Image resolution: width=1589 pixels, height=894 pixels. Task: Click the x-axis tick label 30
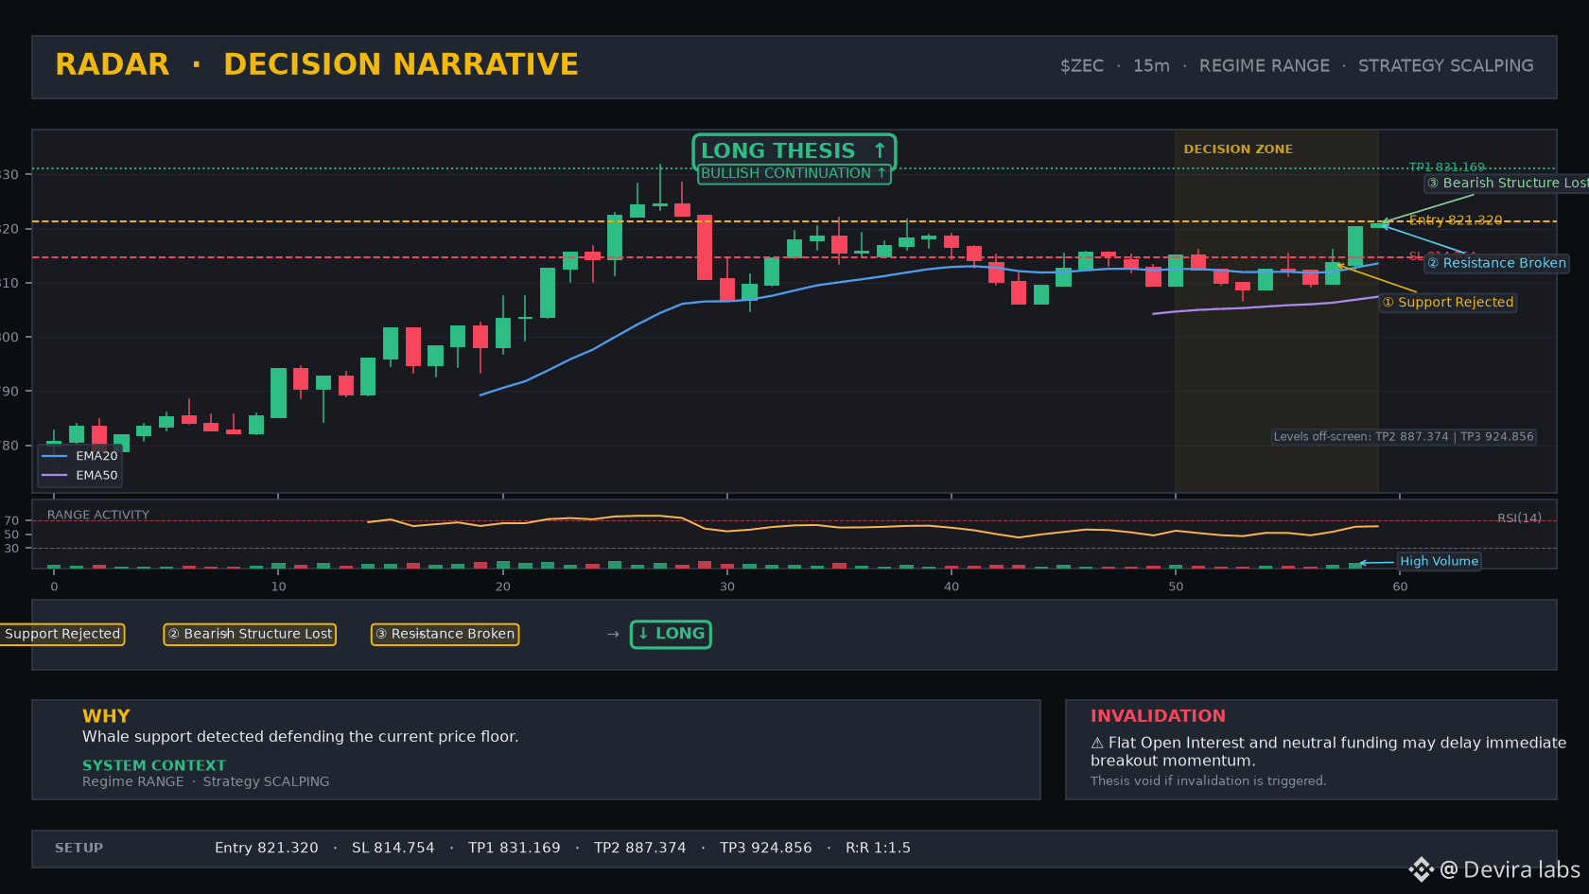pyautogui.click(x=726, y=587)
